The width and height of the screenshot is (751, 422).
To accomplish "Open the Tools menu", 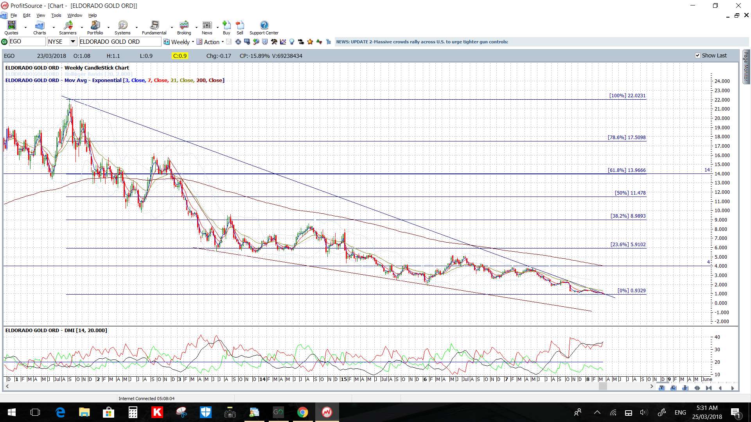I will [56, 15].
